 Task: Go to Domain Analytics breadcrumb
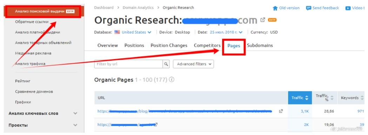138,7
